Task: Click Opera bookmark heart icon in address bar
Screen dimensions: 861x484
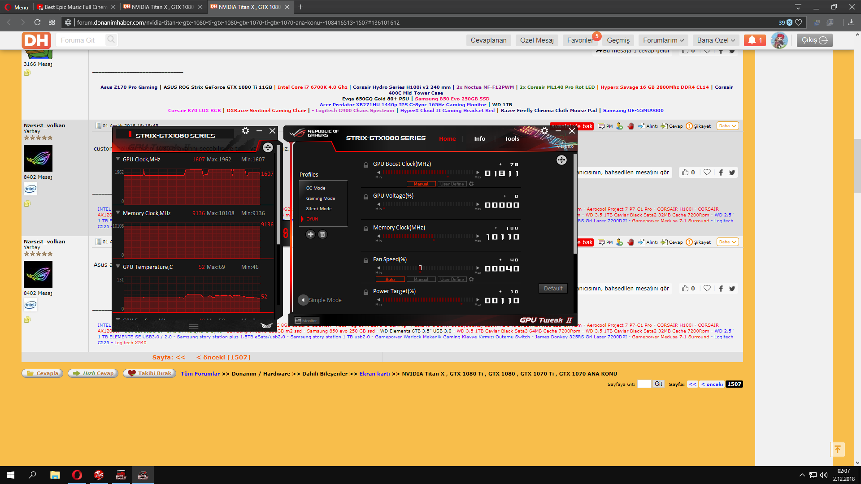Action: click(x=799, y=22)
